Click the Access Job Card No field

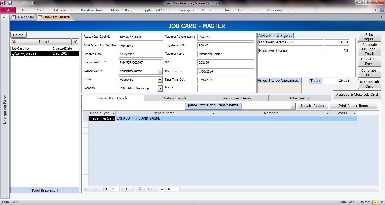141,37
